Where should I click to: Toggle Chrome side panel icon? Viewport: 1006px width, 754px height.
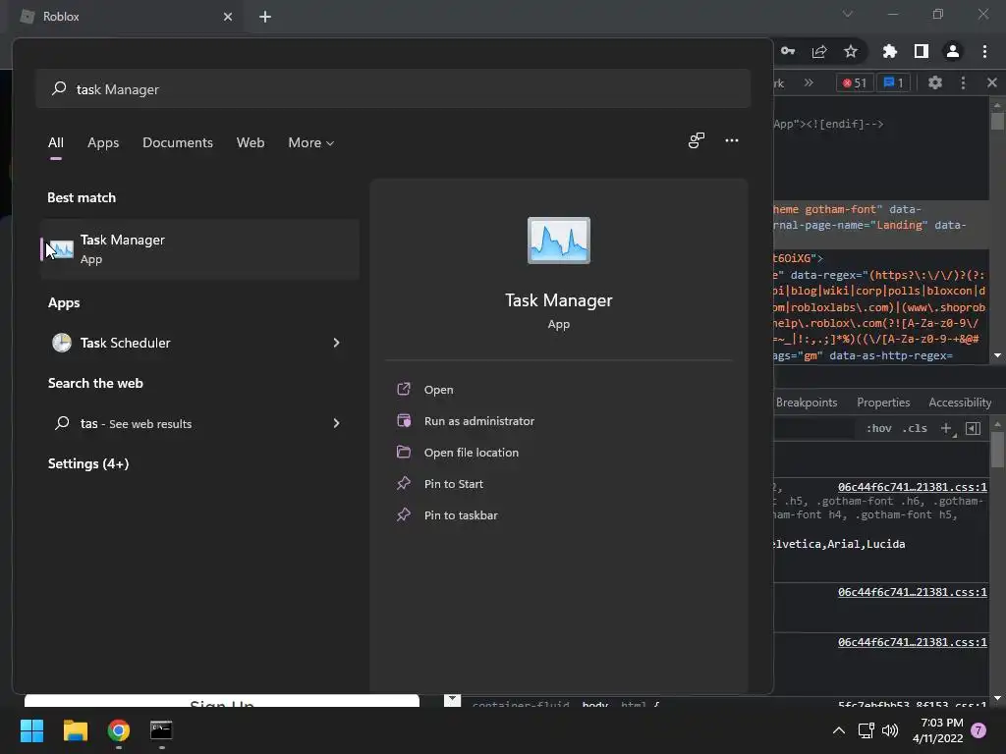[x=922, y=51]
